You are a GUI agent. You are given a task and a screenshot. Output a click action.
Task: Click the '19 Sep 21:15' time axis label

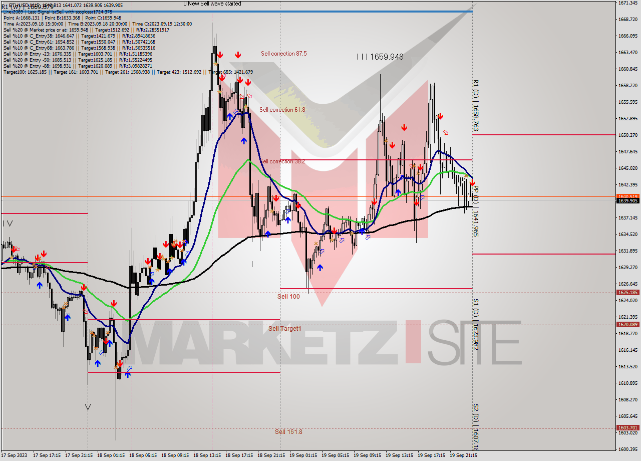tap(463, 456)
